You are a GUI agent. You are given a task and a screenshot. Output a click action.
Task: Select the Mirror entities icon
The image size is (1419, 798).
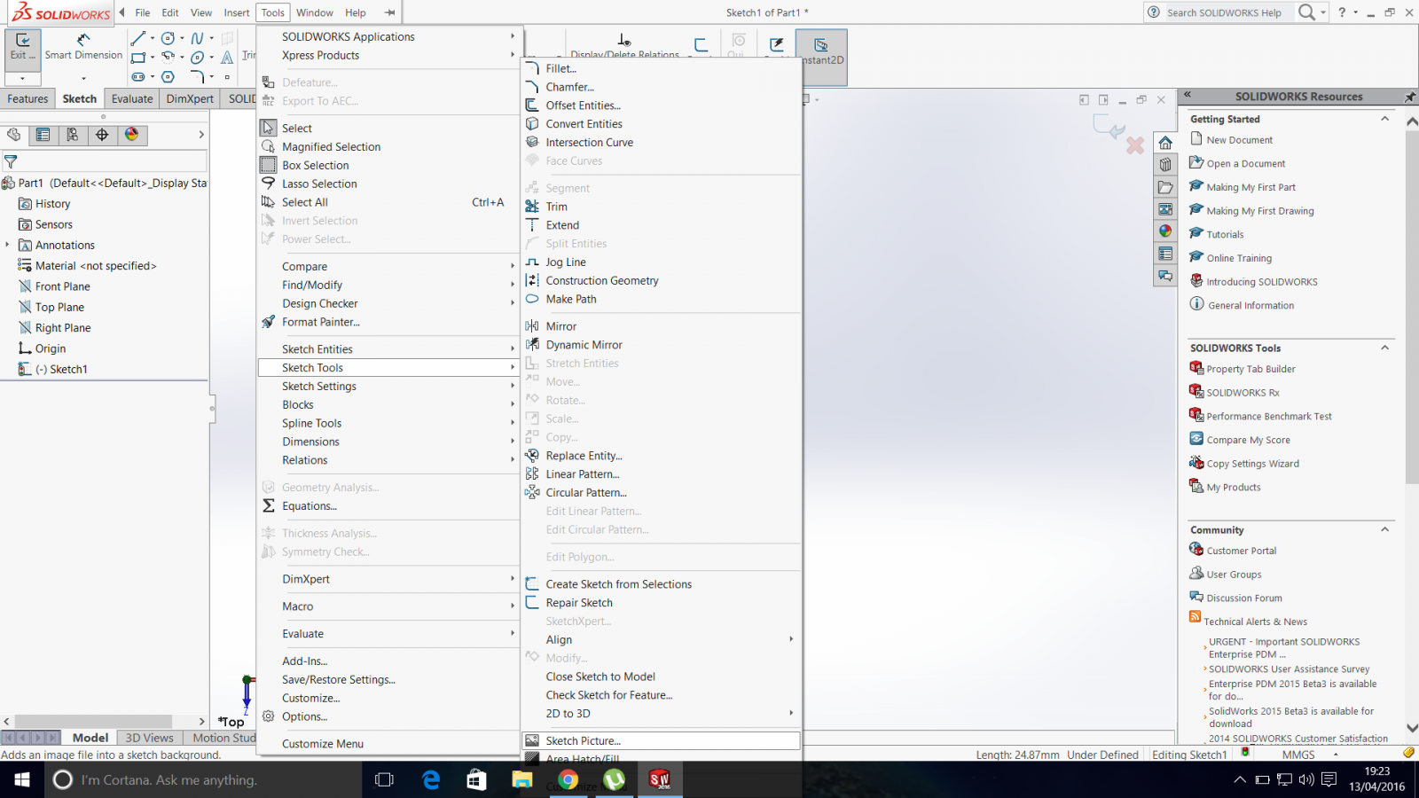[x=532, y=326]
